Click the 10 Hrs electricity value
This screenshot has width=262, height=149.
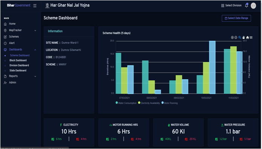point(69,131)
